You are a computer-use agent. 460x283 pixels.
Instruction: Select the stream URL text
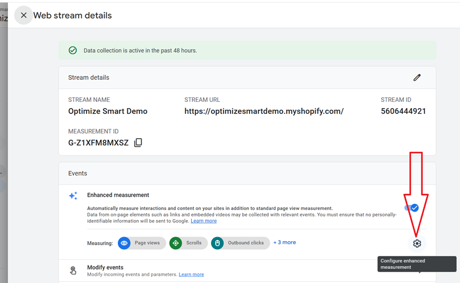point(264,112)
